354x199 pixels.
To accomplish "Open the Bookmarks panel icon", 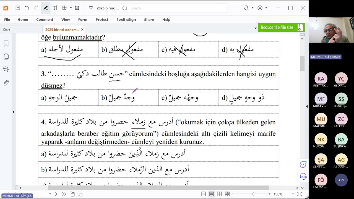I will coord(6,44).
